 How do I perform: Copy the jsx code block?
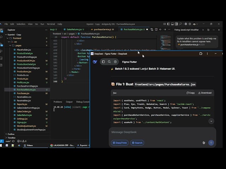coord(190,93)
